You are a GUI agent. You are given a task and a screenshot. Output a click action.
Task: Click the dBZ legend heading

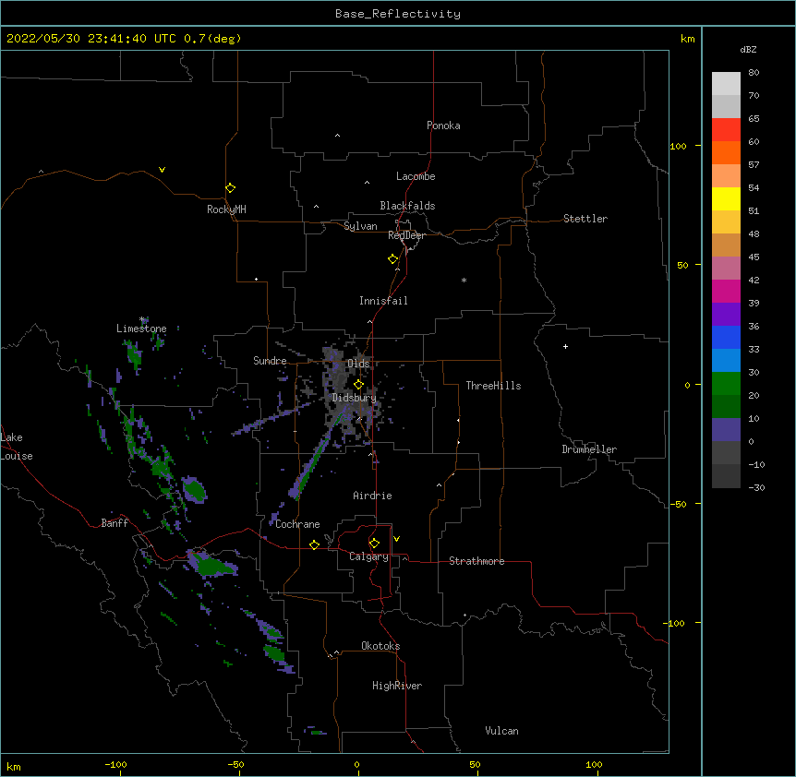tap(748, 49)
